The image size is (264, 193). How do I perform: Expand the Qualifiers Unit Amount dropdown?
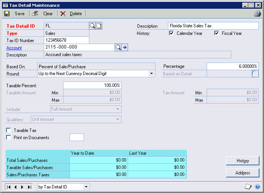[x=118, y=119]
